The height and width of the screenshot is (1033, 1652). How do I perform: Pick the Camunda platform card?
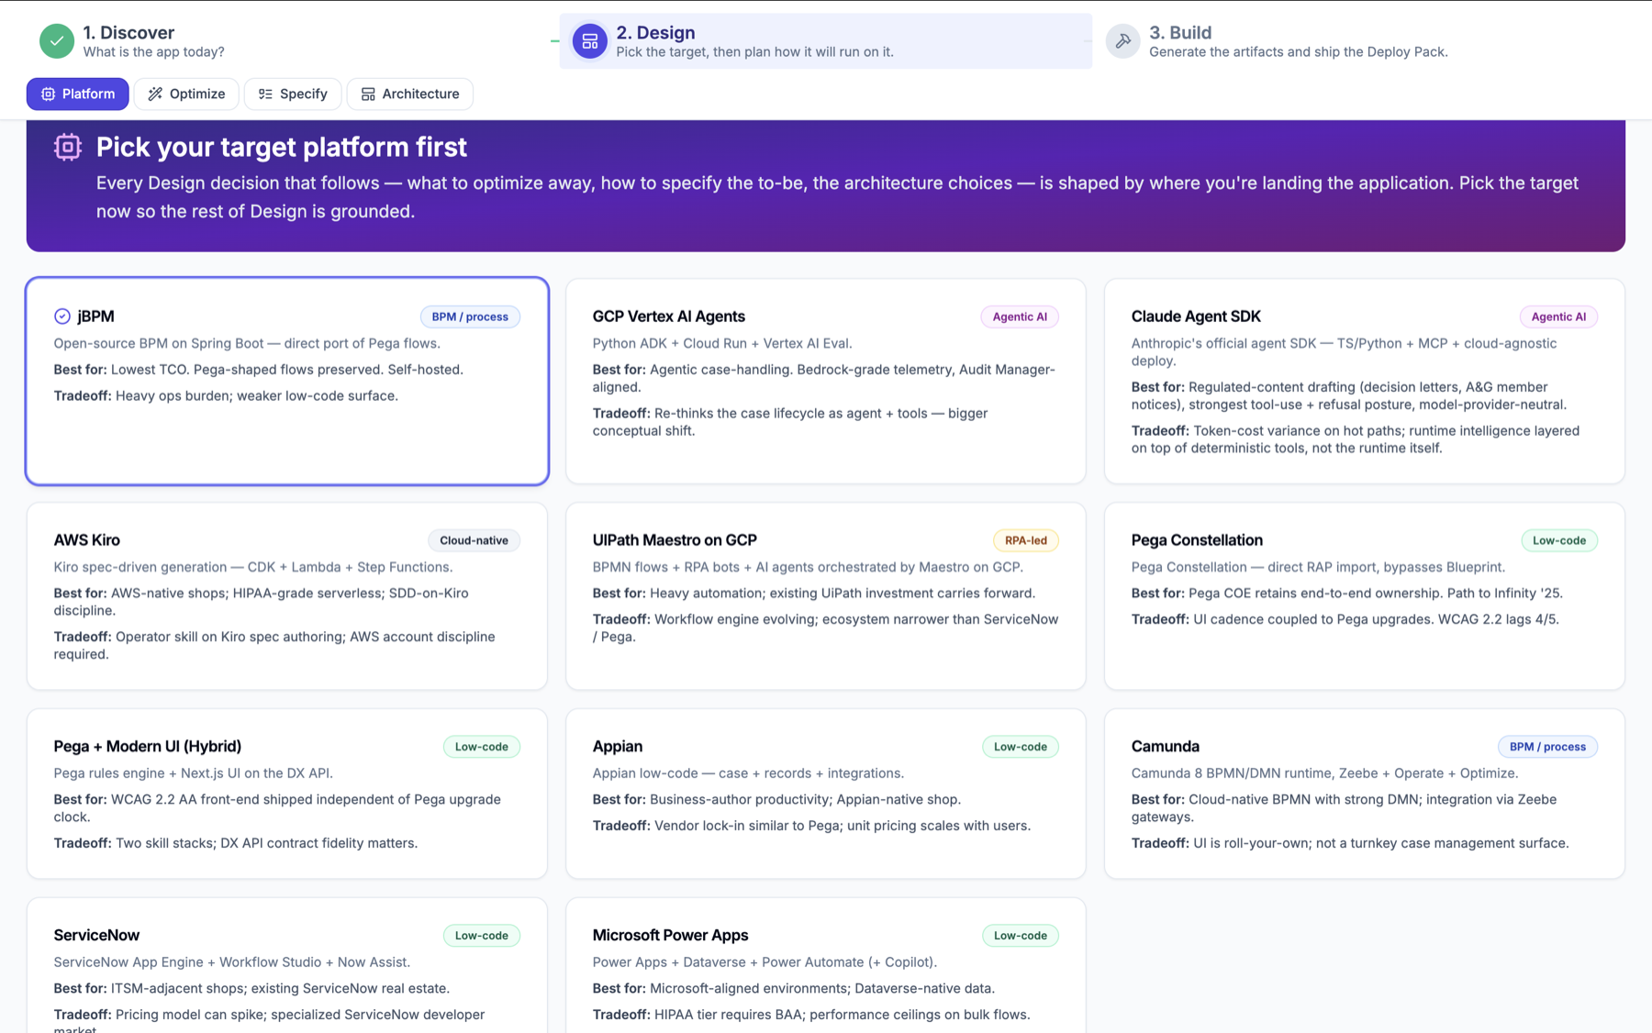point(1364,794)
